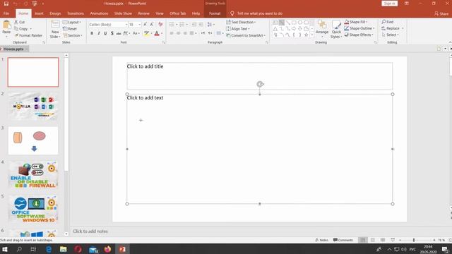Select the right arrow shape in gallery

pos(294,29)
